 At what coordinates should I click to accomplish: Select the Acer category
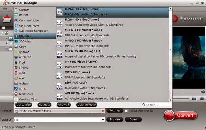35,78
